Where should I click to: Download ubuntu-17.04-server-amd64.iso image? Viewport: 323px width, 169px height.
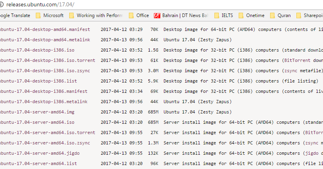[37, 122]
